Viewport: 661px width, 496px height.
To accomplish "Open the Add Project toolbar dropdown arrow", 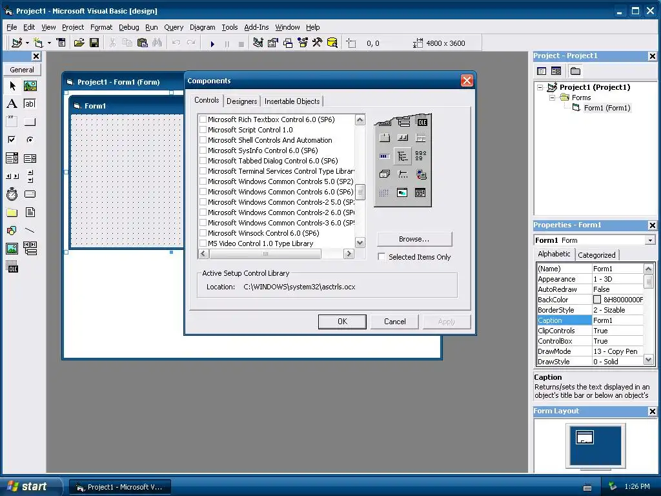I will (27, 43).
